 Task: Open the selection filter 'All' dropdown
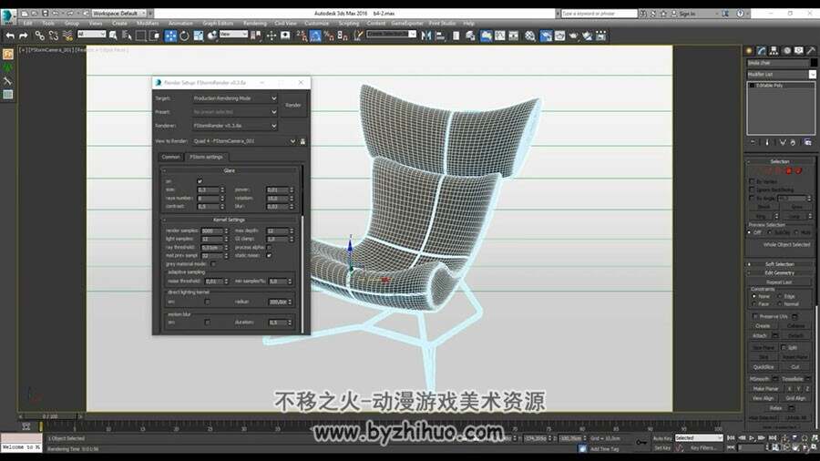click(x=91, y=34)
